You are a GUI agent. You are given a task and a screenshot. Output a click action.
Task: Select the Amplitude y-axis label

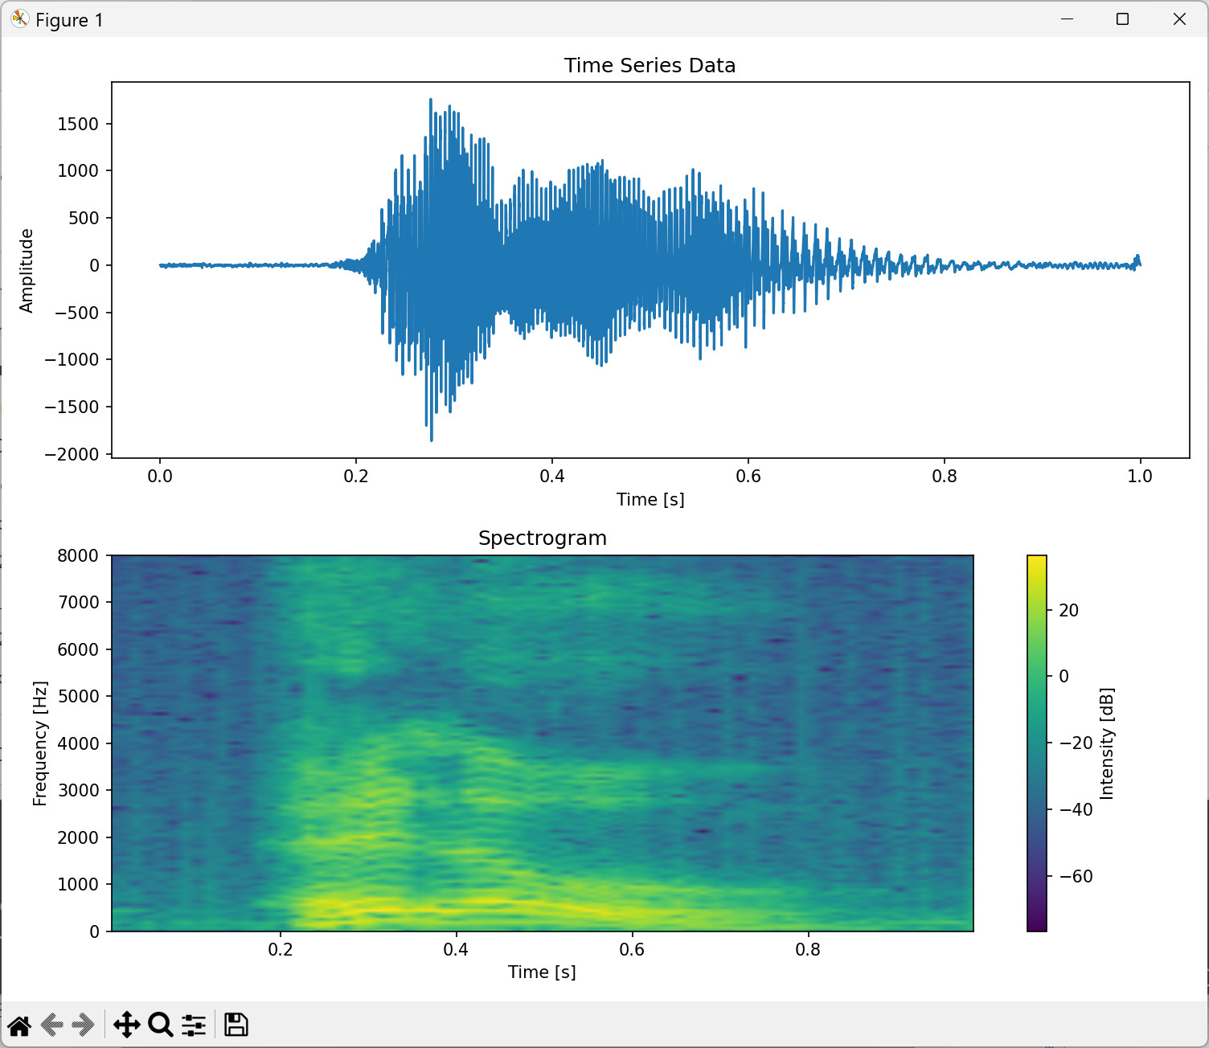(27, 271)
